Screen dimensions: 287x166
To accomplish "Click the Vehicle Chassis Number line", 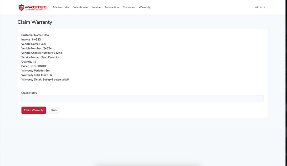I will [42, 53].
